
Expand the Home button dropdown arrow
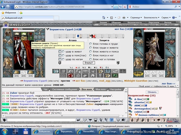coord(107,18)
